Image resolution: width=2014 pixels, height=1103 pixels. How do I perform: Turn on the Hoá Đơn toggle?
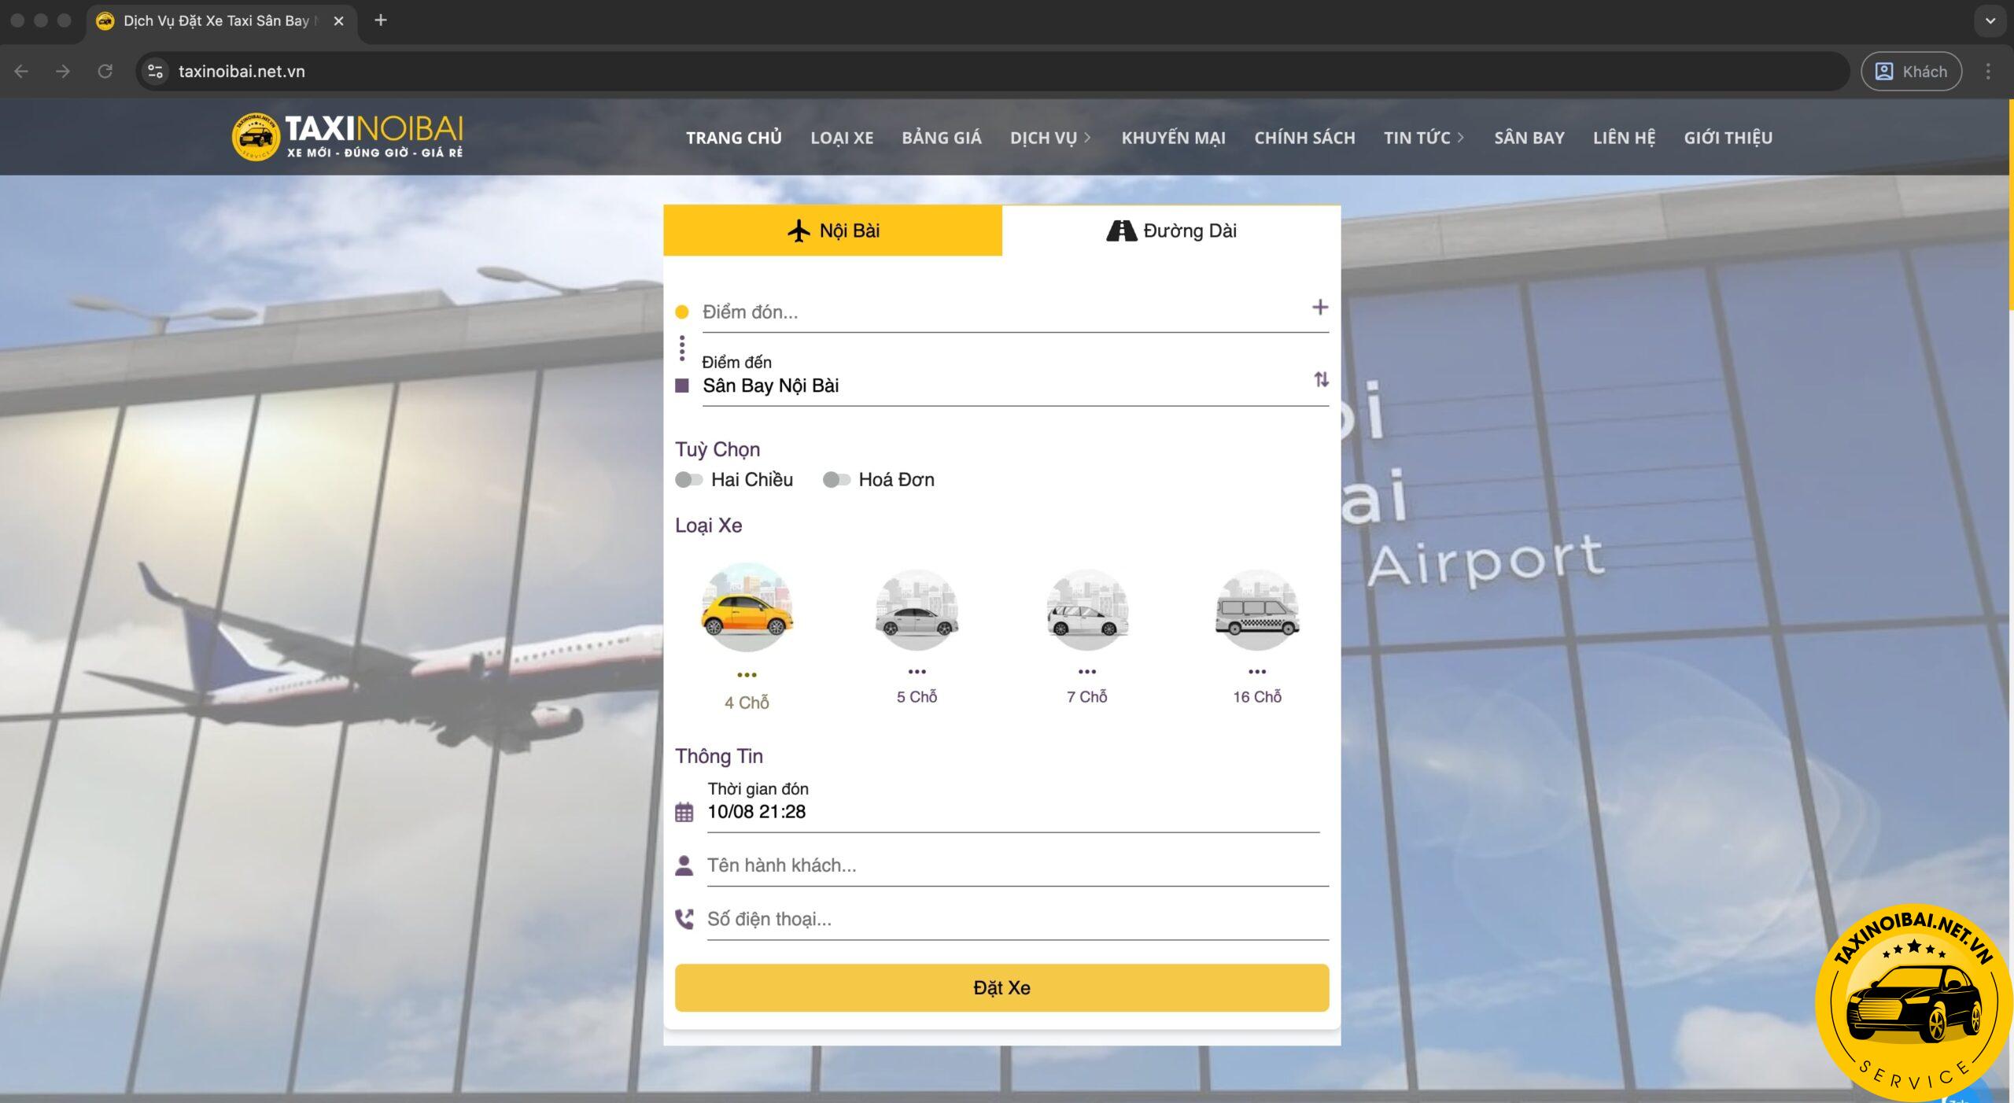835,480
